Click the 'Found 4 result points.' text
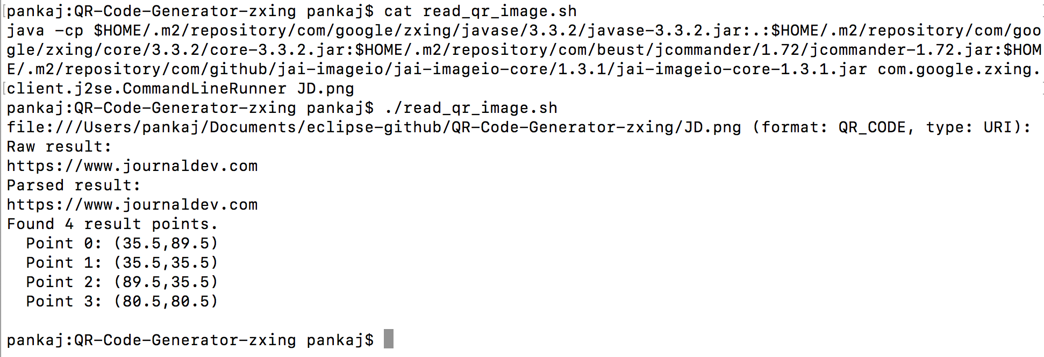The width and height of the screenshot is (1044, 357). [x=112, y=224]
